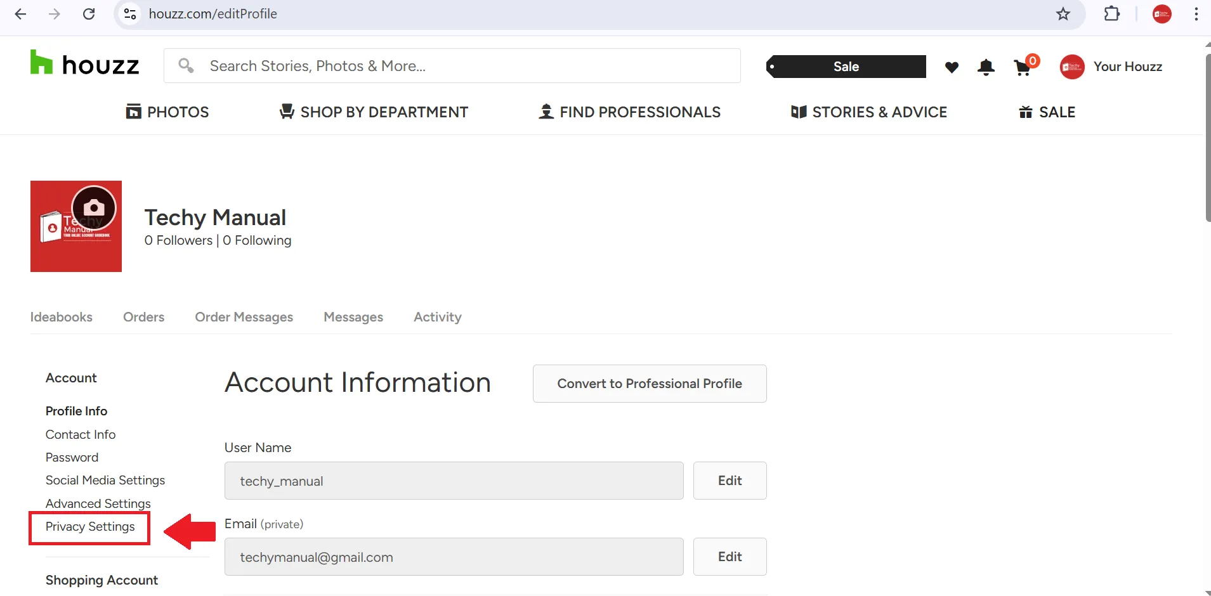Image resolution: width=1211 pixels, height=596 pixels.
Task: Open the Chrome three-dot menu
Action: pos(1196,13)
